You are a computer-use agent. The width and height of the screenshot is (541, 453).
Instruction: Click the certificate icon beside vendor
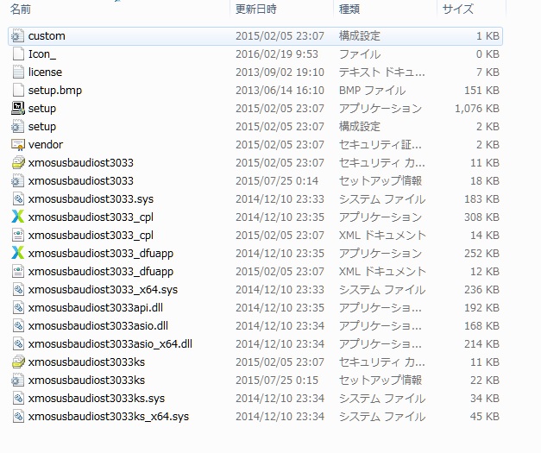click(17, 145)
